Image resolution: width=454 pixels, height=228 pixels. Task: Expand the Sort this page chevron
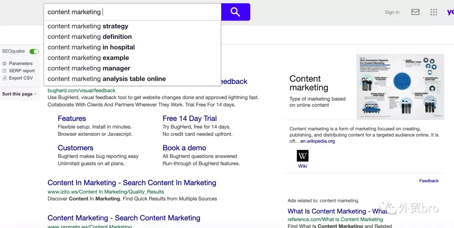point(35,94)
